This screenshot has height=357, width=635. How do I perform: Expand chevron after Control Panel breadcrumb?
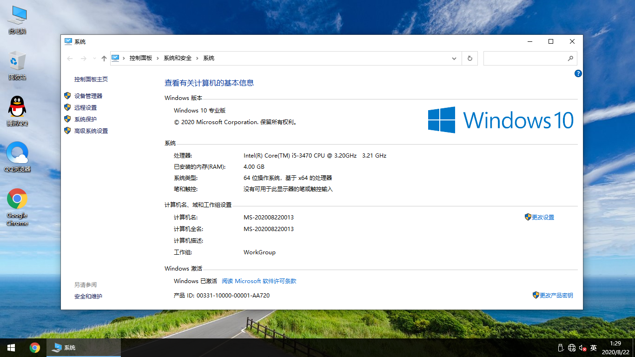pyautogui.click(x=158, y=58)
